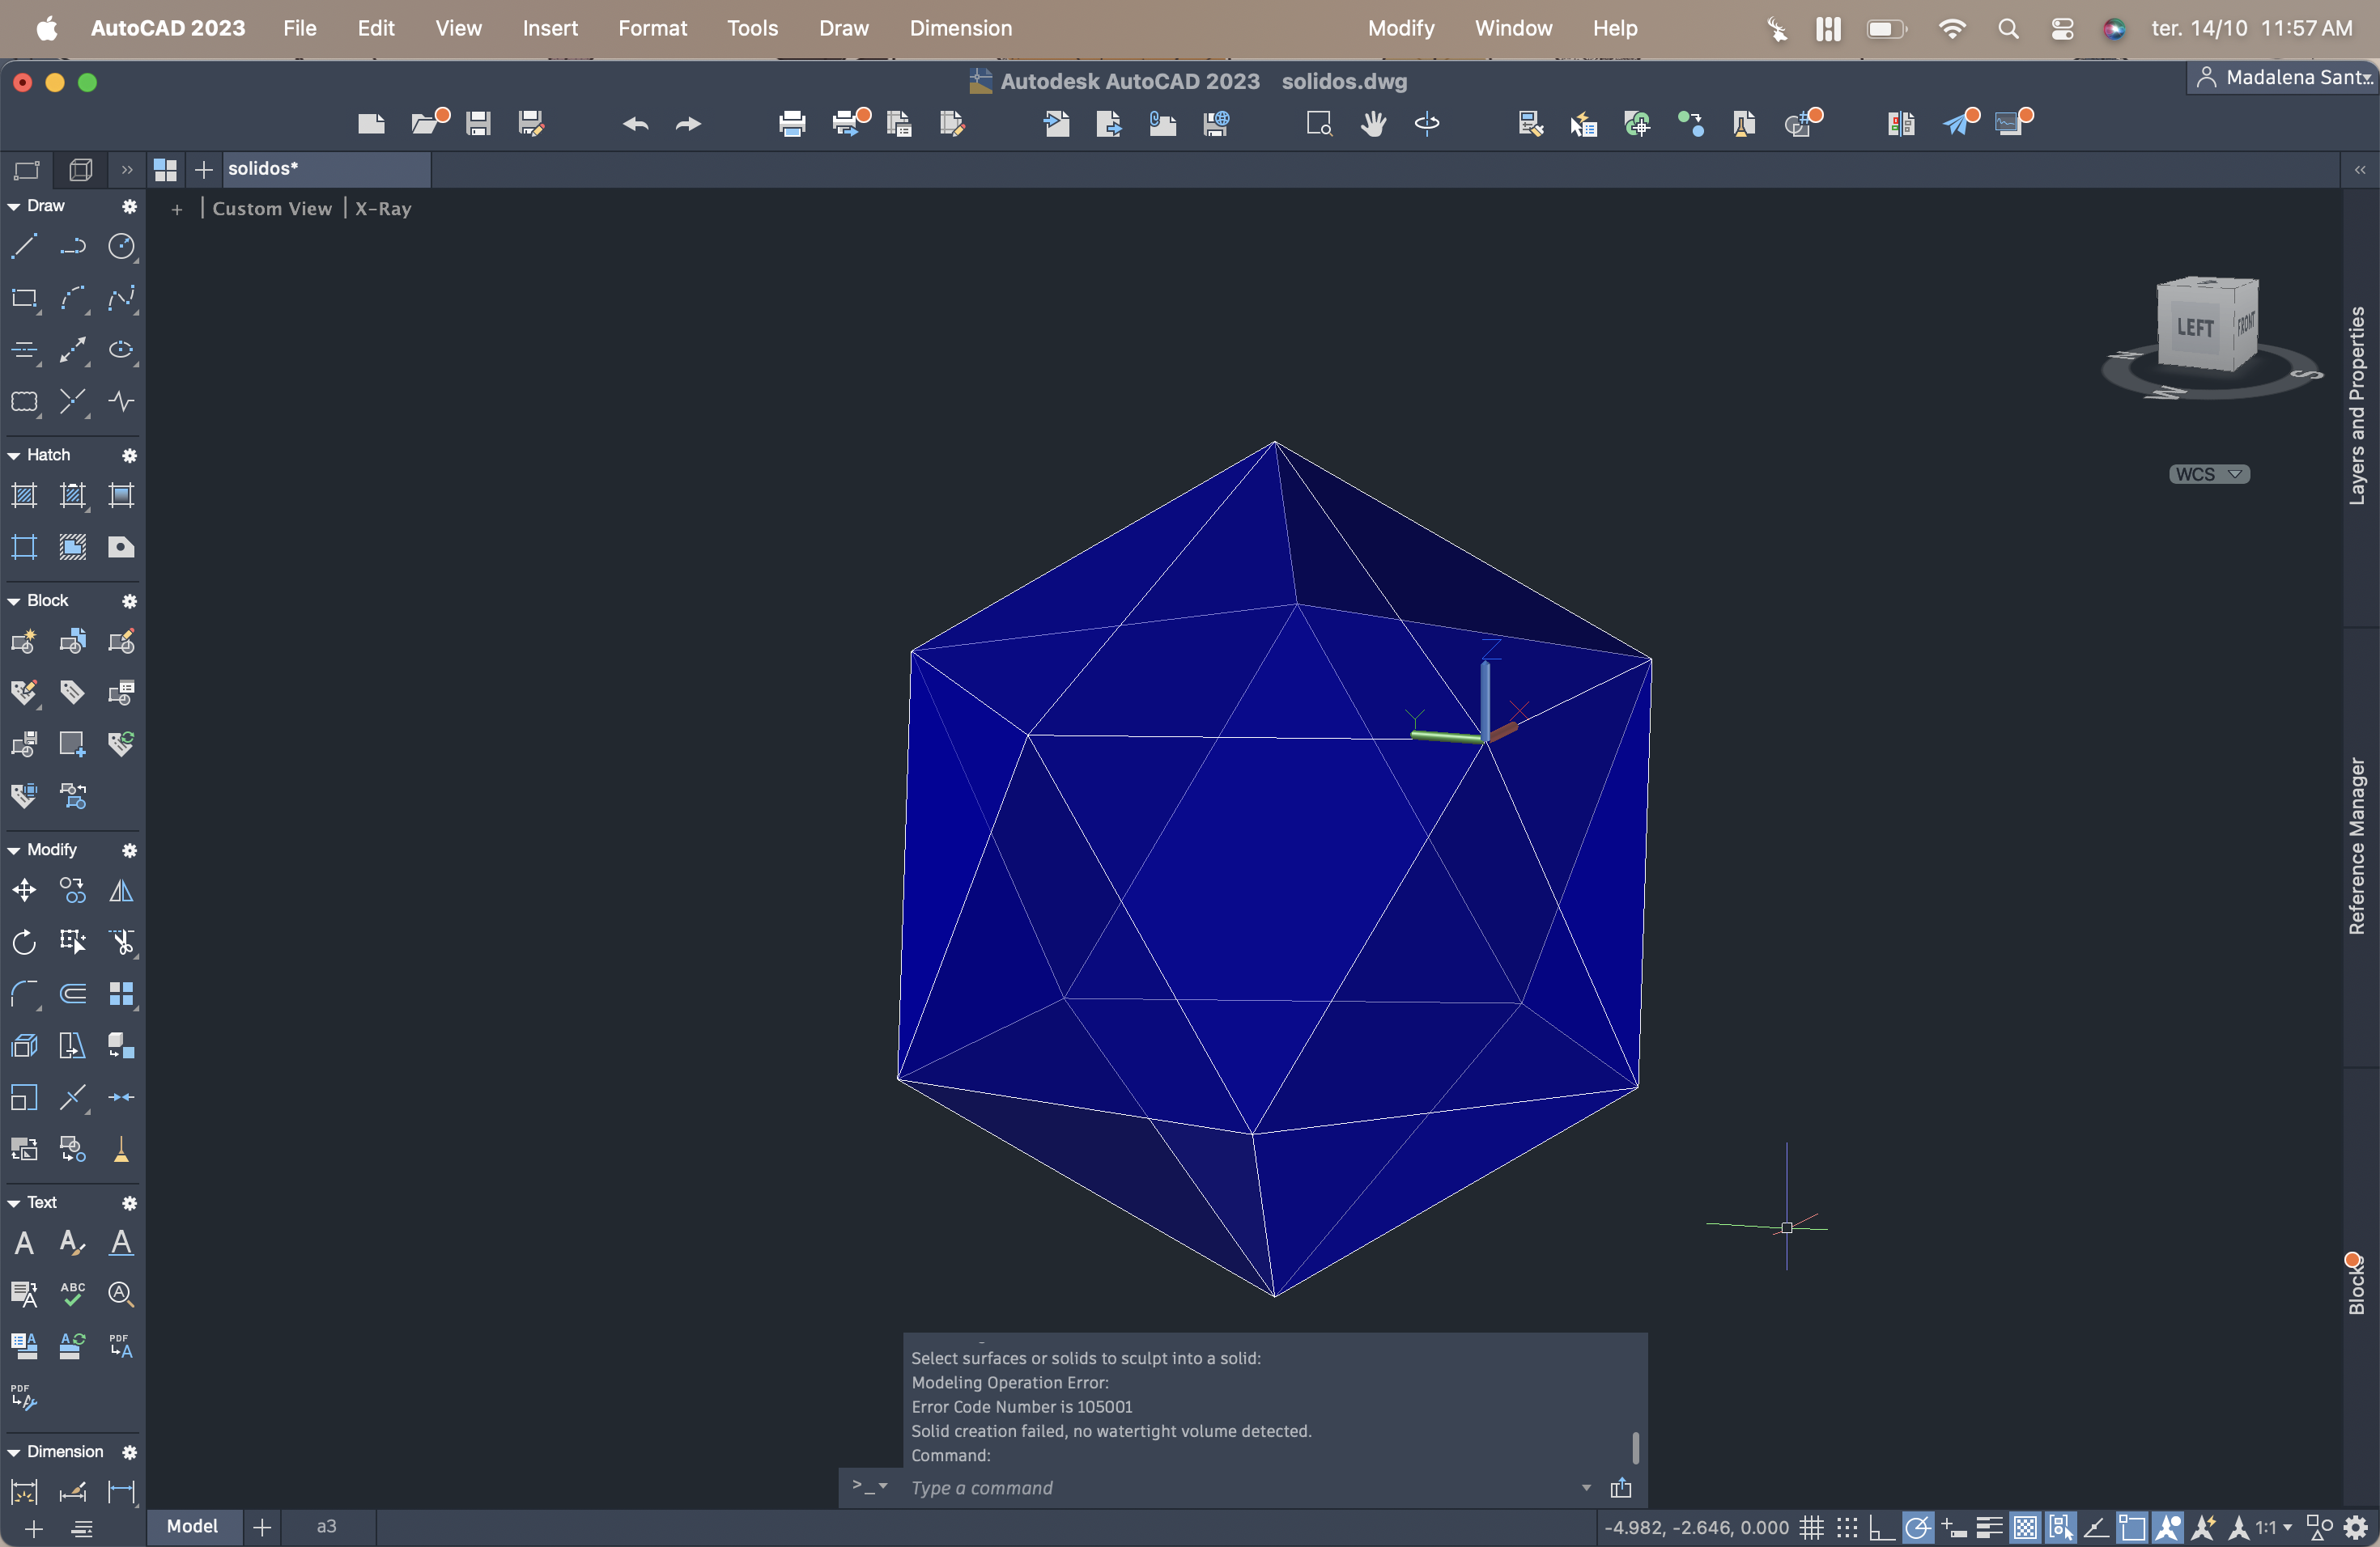2380x1547 pixels.
Task: Open the WCS coordinate system dropdown
Action: click(x=2208, y=473)
